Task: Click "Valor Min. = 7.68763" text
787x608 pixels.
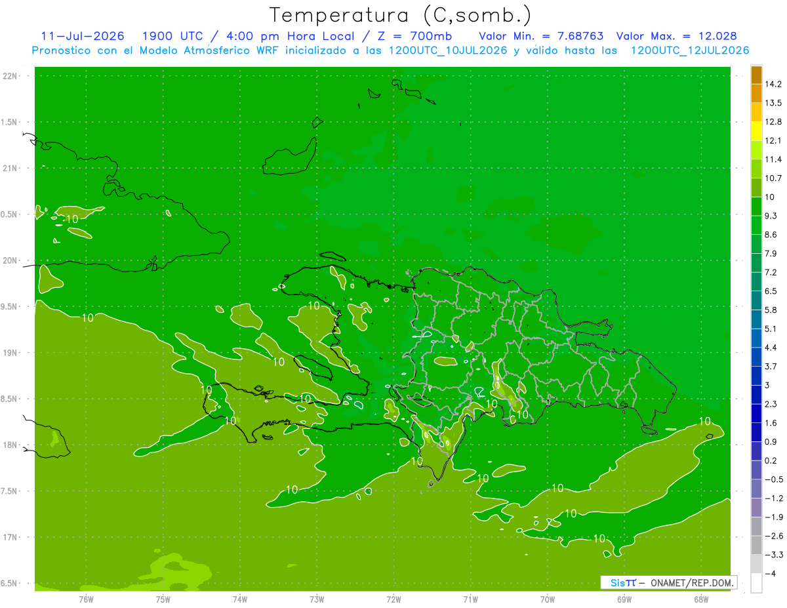Action: click(541, 36)
